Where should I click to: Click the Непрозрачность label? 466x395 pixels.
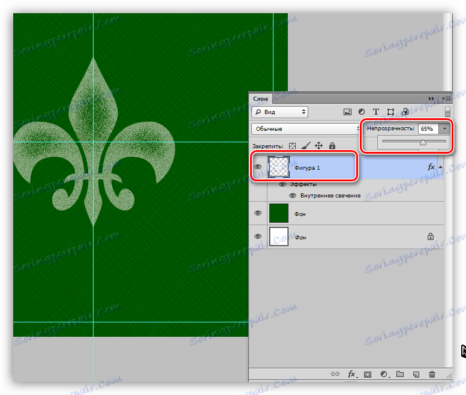pos(390,128)
